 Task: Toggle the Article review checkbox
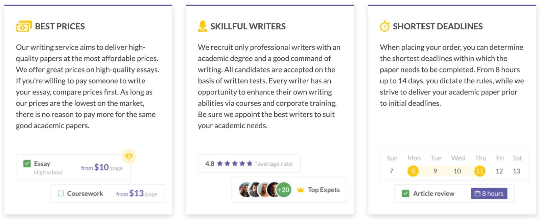pos(405,193)
